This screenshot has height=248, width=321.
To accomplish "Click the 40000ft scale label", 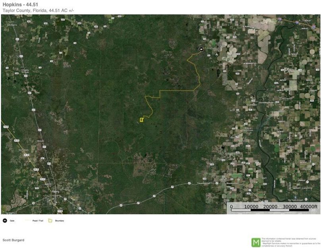I will (x=309, y=206).
